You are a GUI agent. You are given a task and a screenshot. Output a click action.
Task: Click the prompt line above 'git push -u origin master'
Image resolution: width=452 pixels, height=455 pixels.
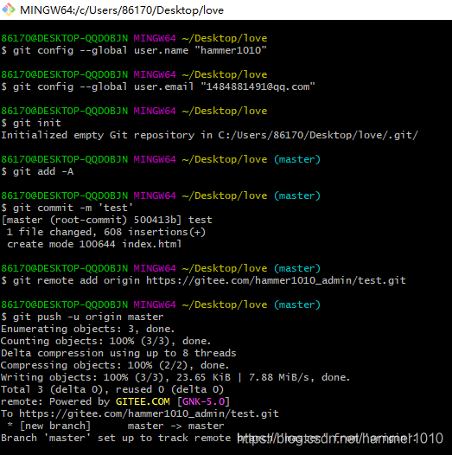(161, 304)
